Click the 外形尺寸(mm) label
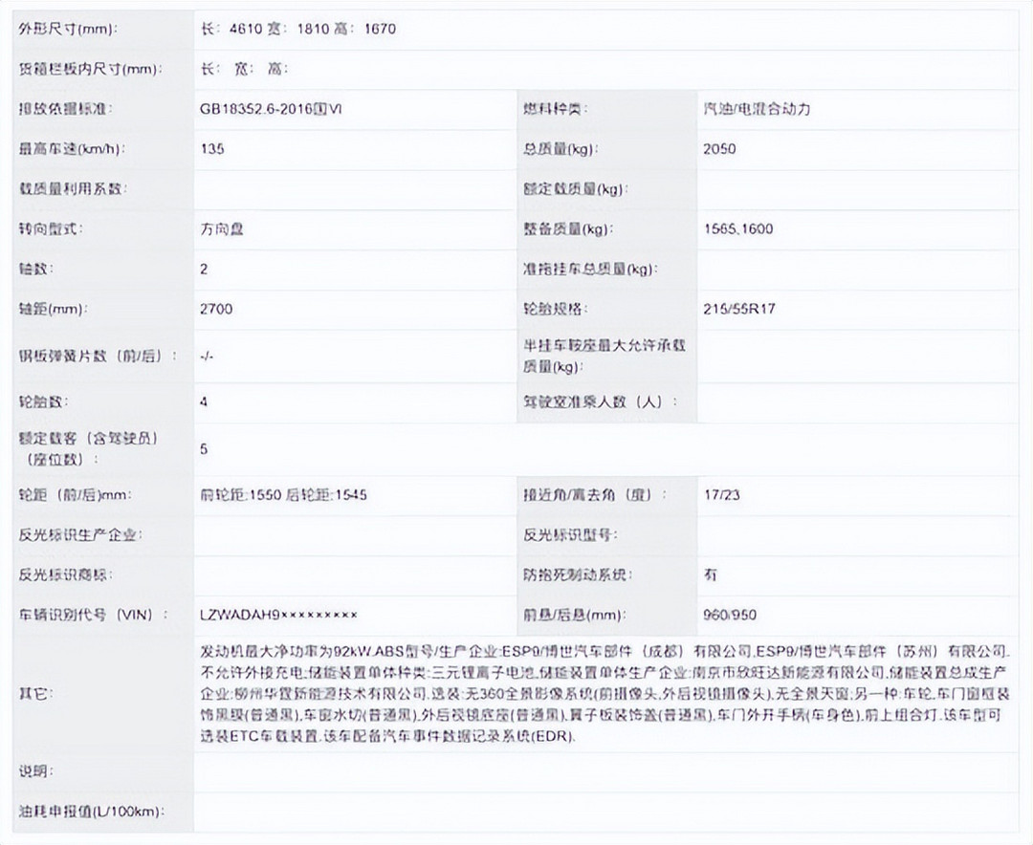This screenshot has height=845, width=1033. [68, 29]
